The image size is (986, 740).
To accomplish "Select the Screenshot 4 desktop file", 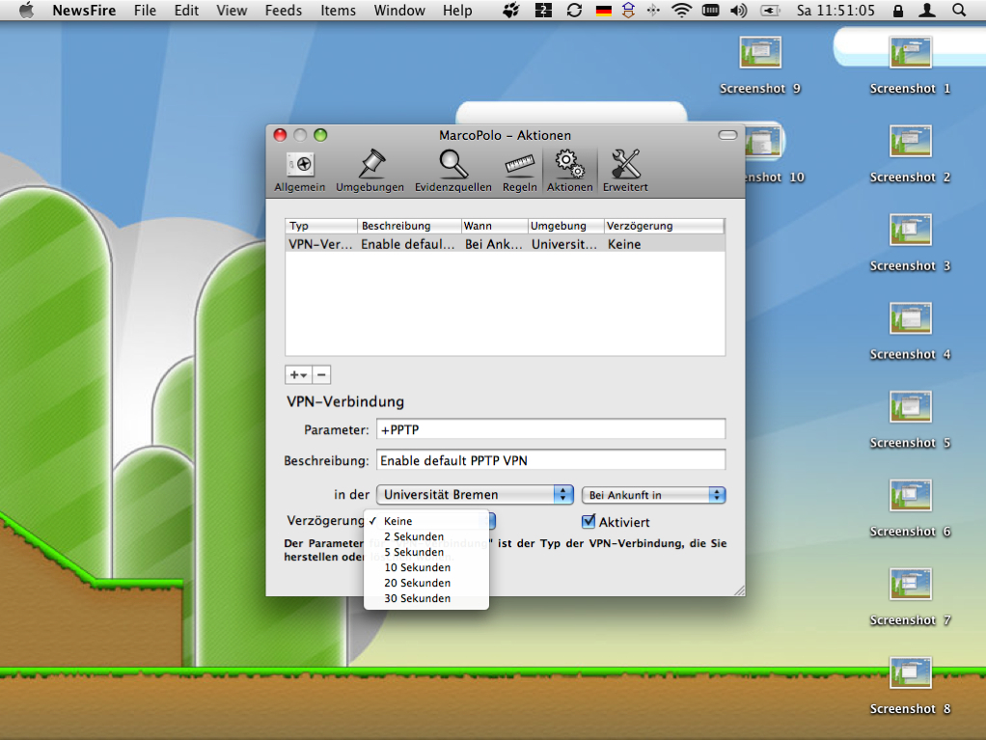I will point(910,331).
